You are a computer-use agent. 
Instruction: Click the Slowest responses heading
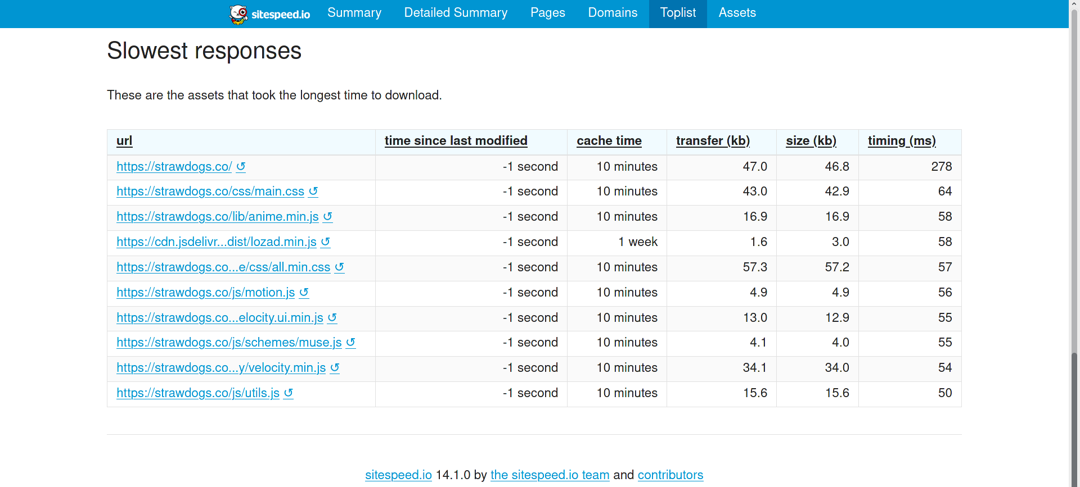pos(204,51)
